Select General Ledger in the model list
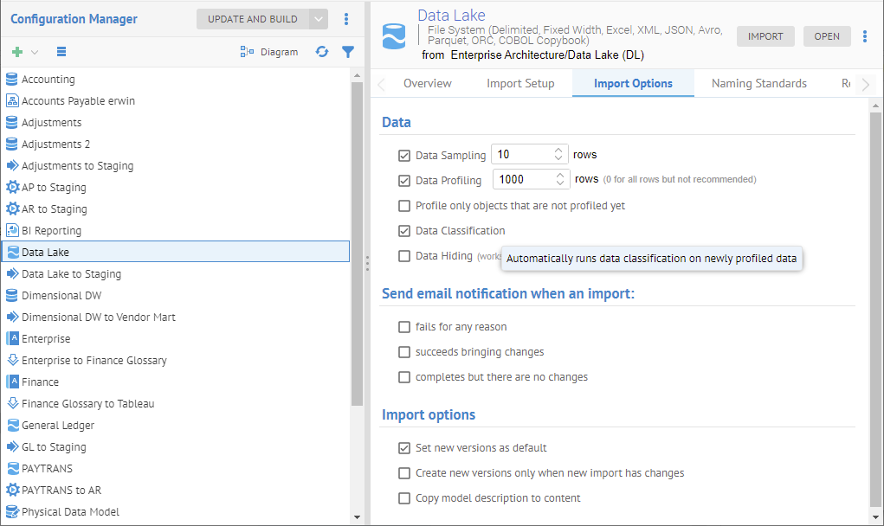This screenshot has height=526, width=884. [58, 426]
